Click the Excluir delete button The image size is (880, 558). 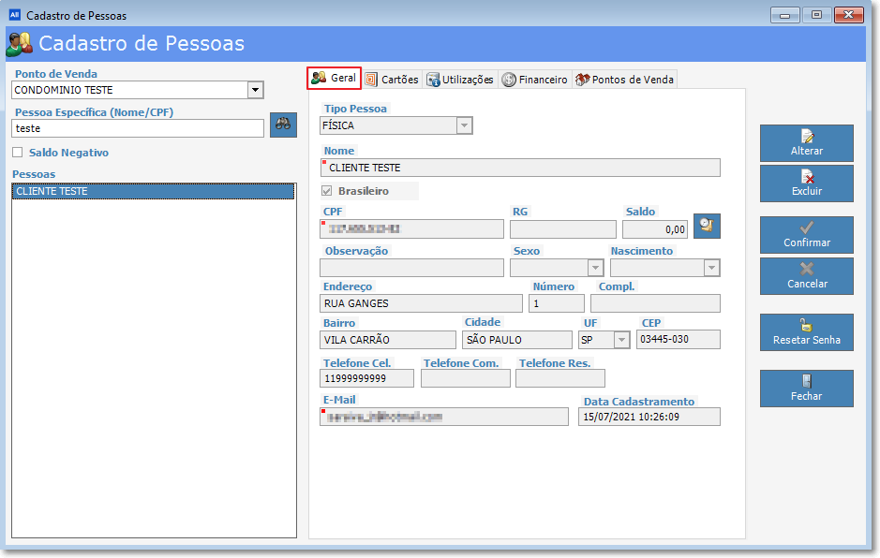click(806, 184)
